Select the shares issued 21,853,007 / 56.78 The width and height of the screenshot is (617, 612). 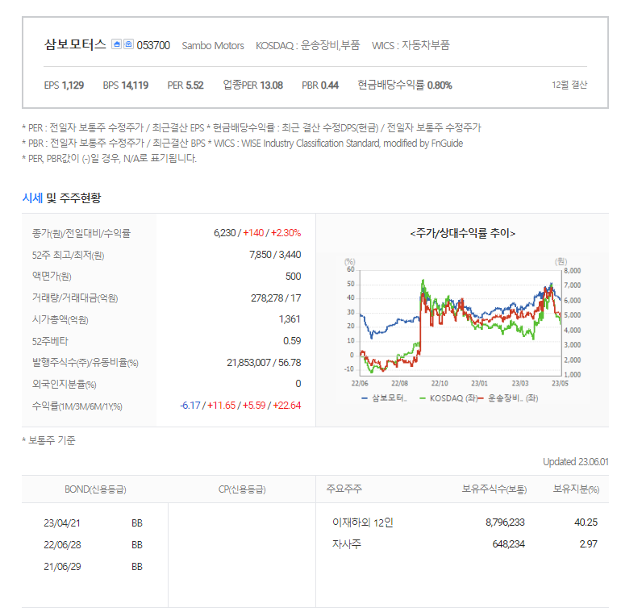pos(264,363)
